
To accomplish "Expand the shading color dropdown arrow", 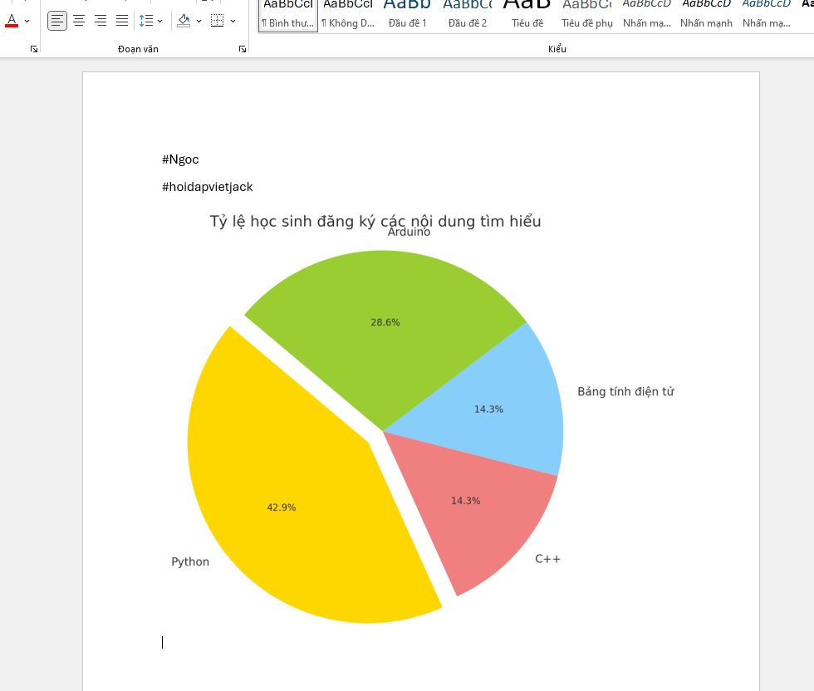I will pyautogui.click(x=199, y=21).
